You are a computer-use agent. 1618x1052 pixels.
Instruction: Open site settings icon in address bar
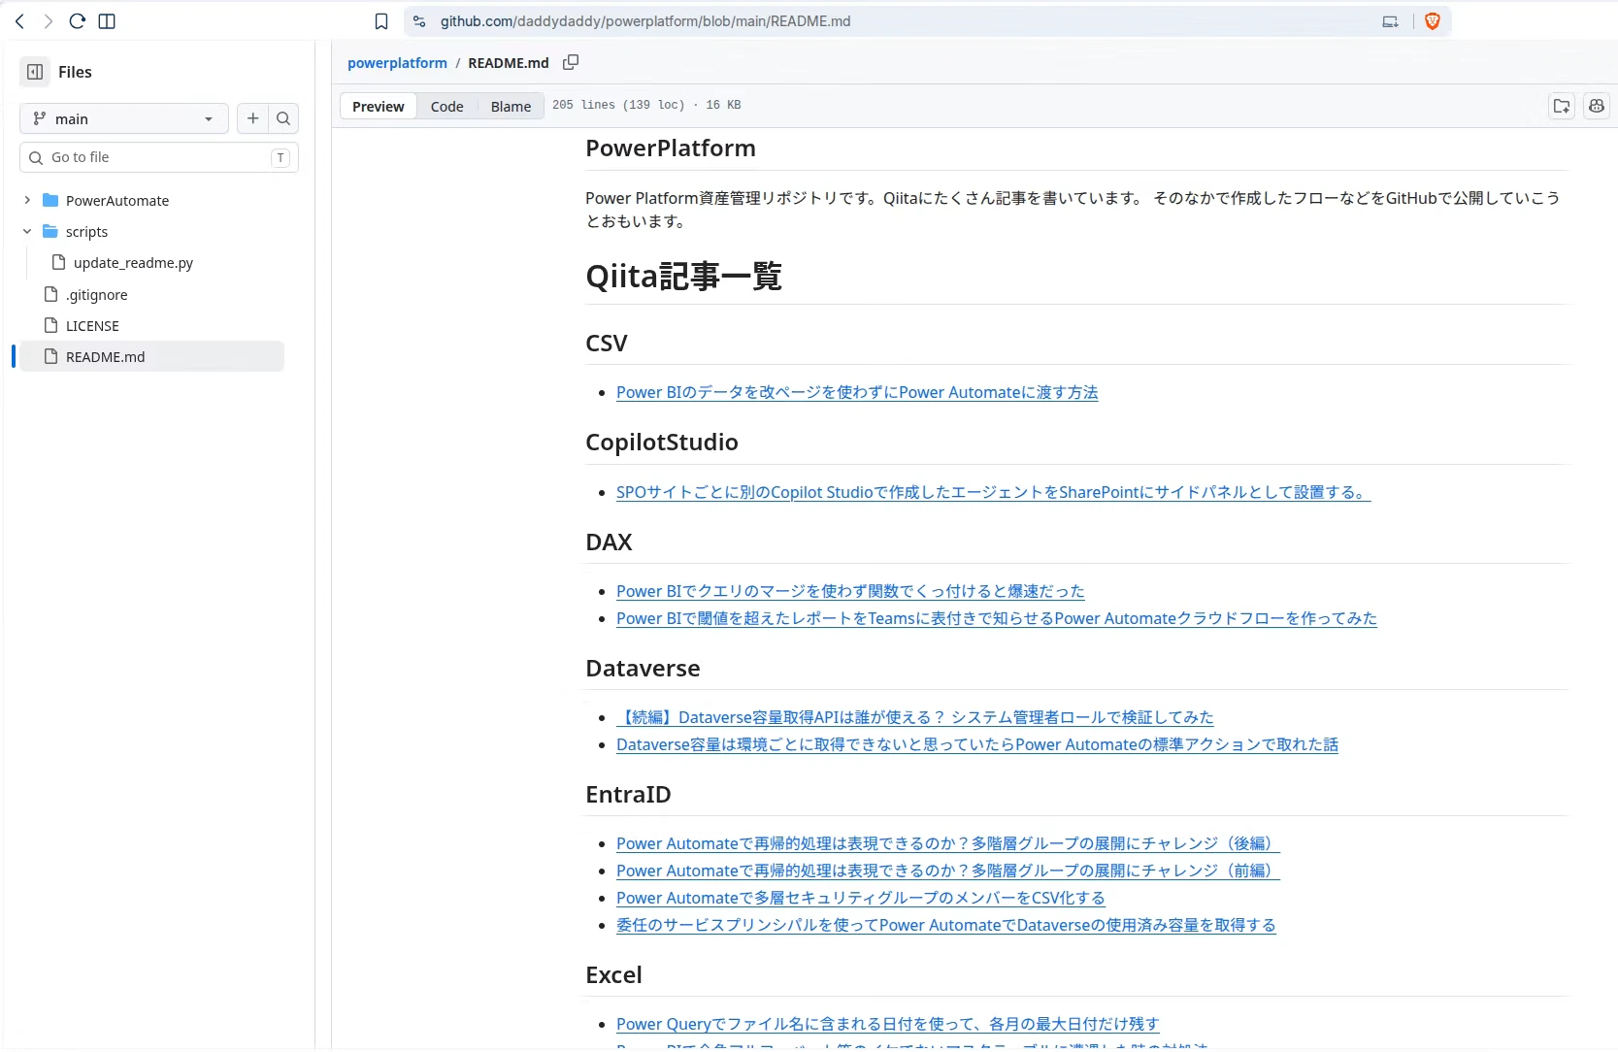(x=419, y=21)
